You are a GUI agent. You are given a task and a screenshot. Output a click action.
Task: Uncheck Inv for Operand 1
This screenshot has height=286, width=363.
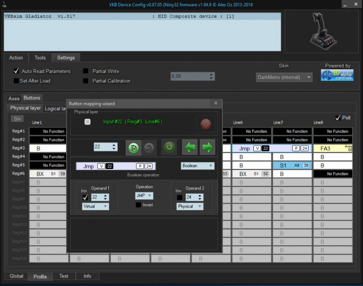coord(85,197)
